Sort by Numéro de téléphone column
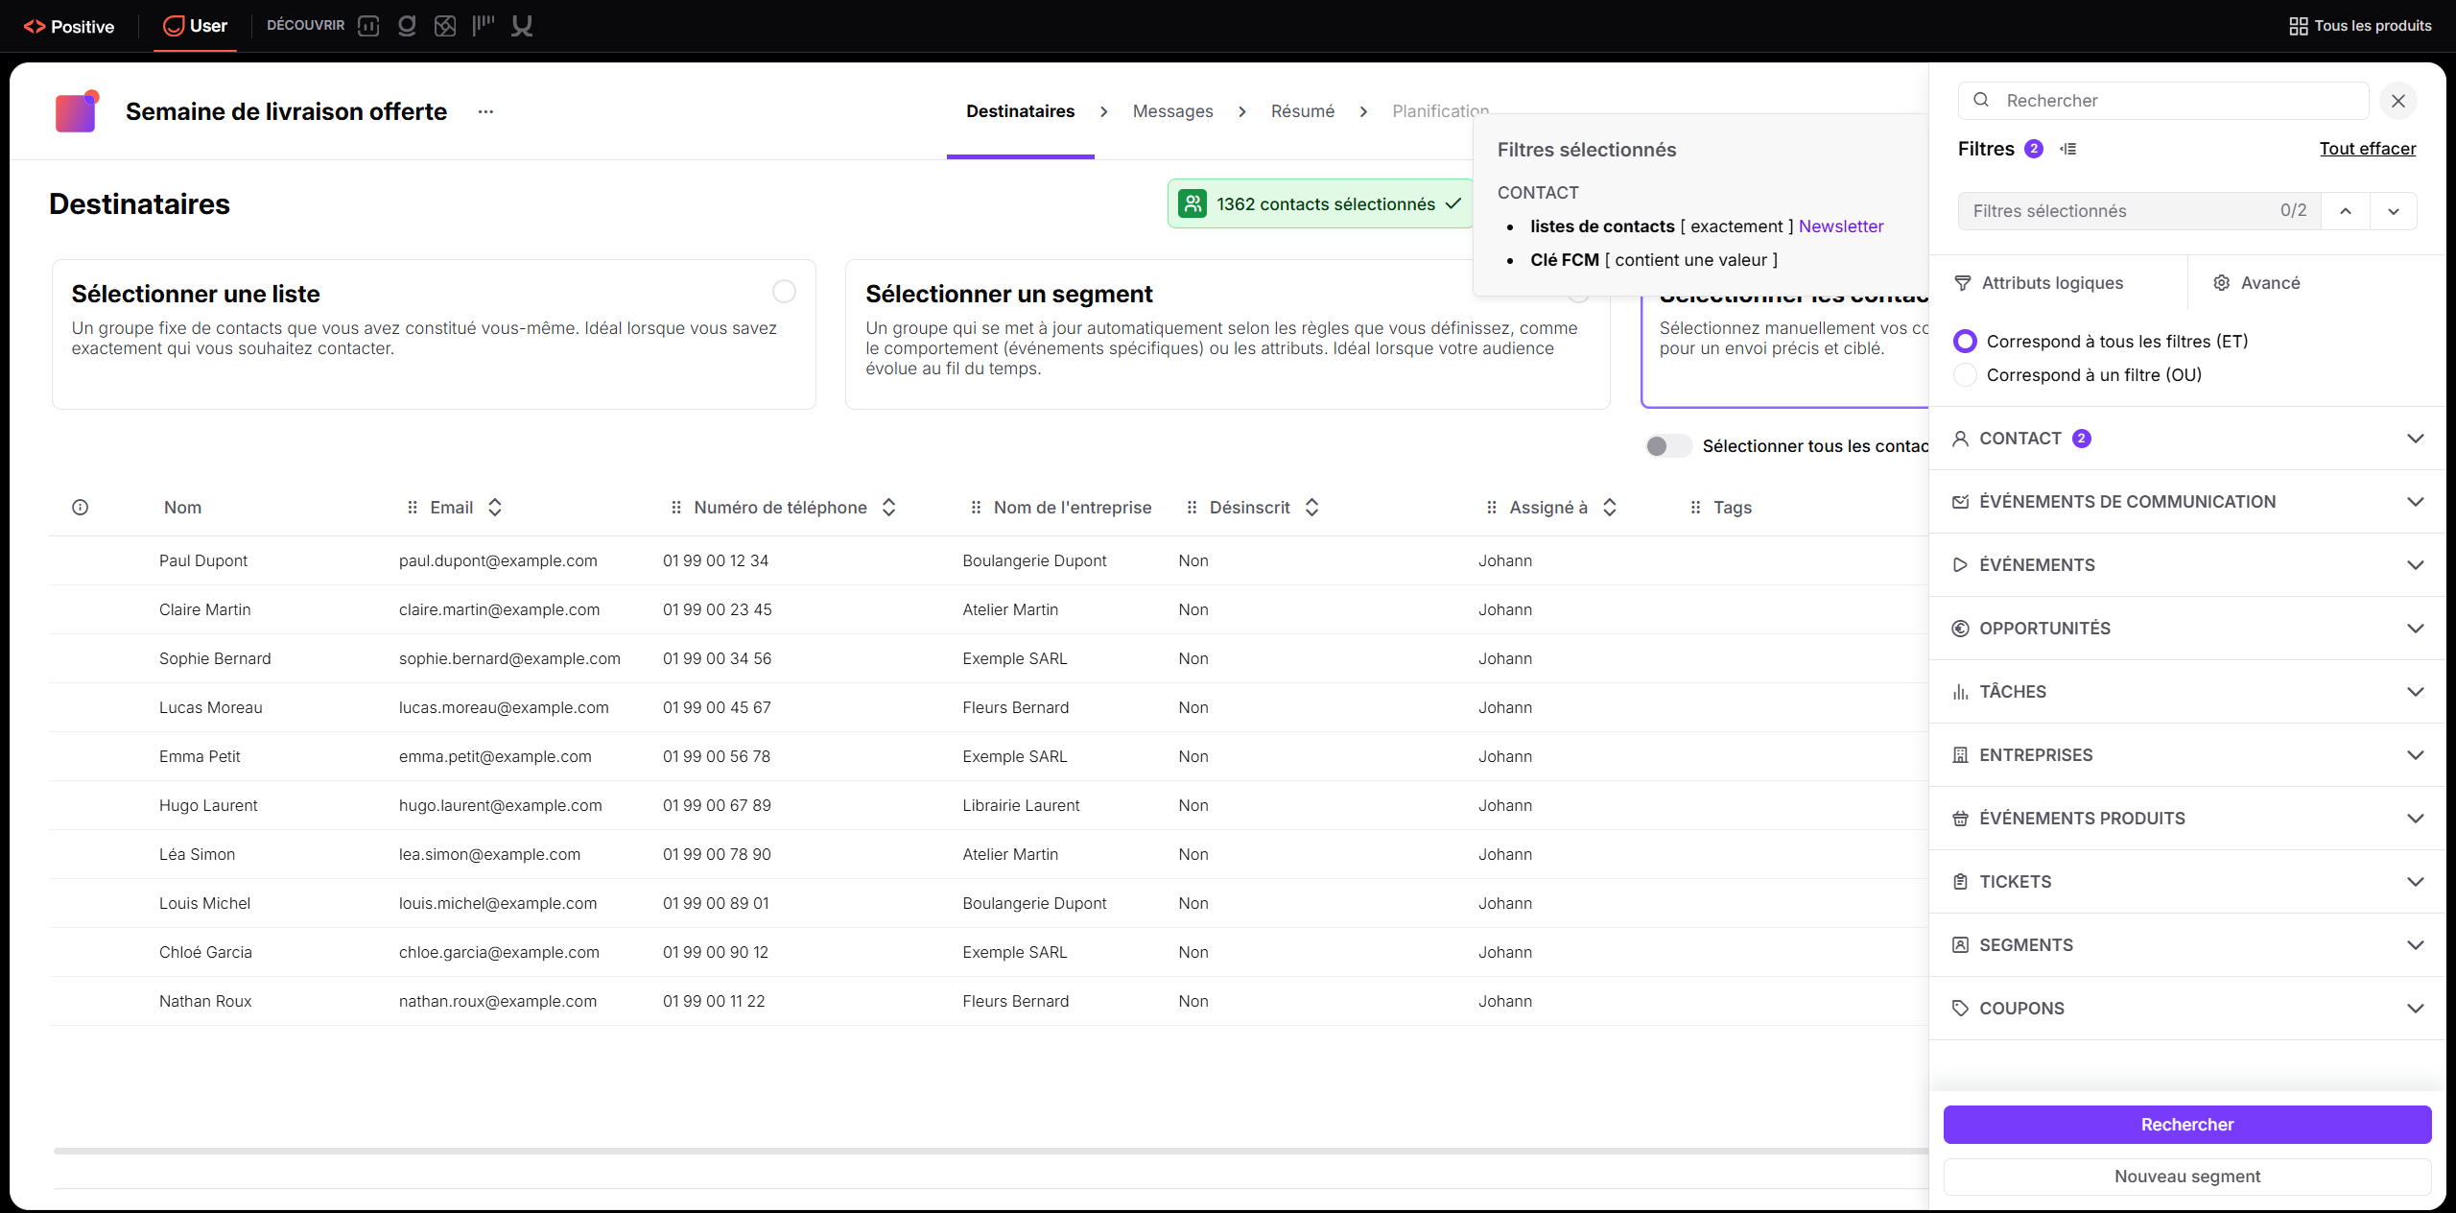Screen dimensions: 2456x1213 tap(889, 508)
